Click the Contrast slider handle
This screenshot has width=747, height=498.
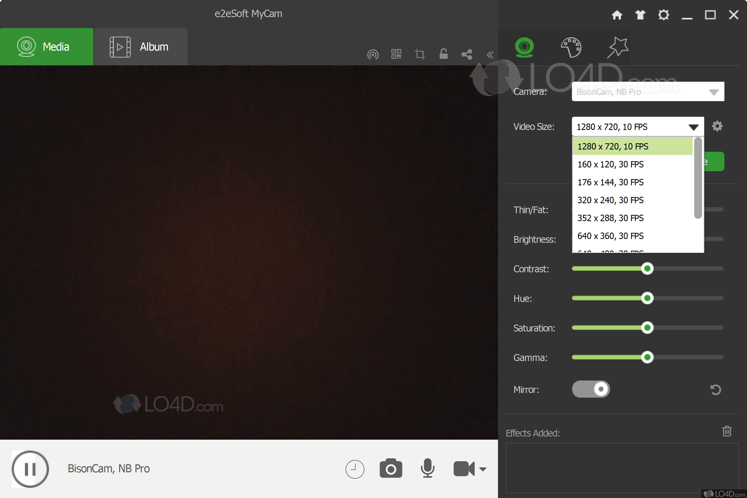pyautogui.click(x=647, y=269)
